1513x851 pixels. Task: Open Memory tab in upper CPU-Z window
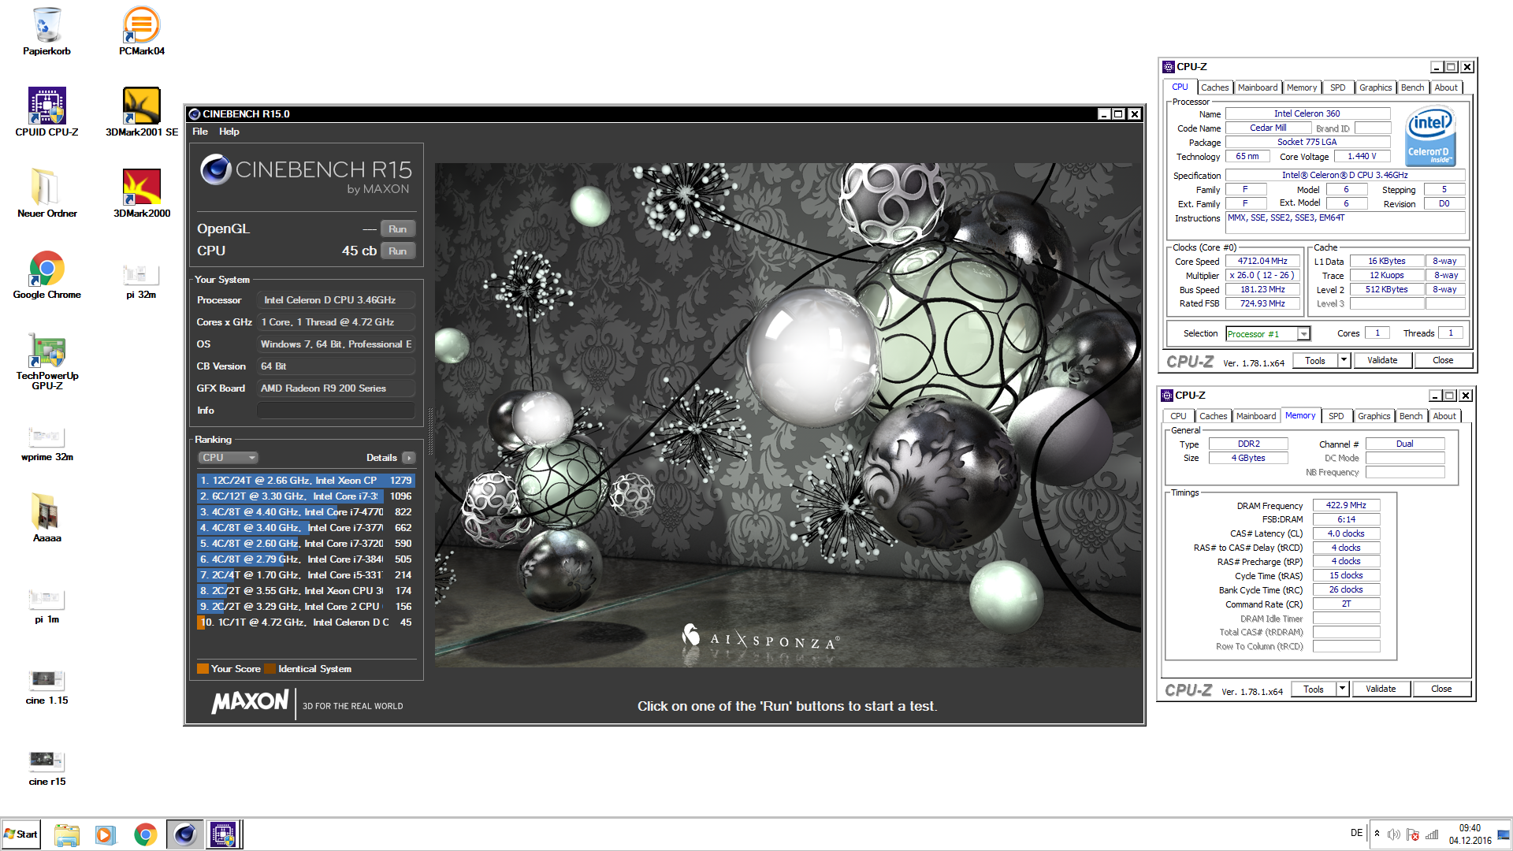[x=1302, y=87]
